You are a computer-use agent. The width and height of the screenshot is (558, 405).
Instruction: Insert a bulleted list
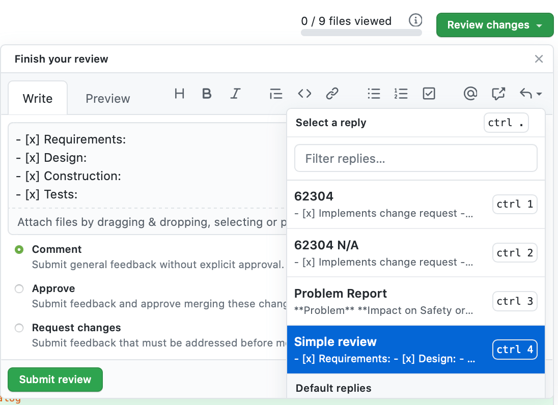374,94
